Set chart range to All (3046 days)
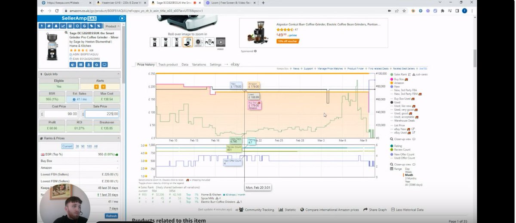The image size is (516, 223). pyautogui.click(x=414, y=184)
